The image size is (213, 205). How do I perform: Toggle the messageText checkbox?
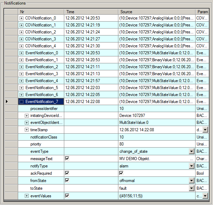pyautogui.click(x=67, y=158)
